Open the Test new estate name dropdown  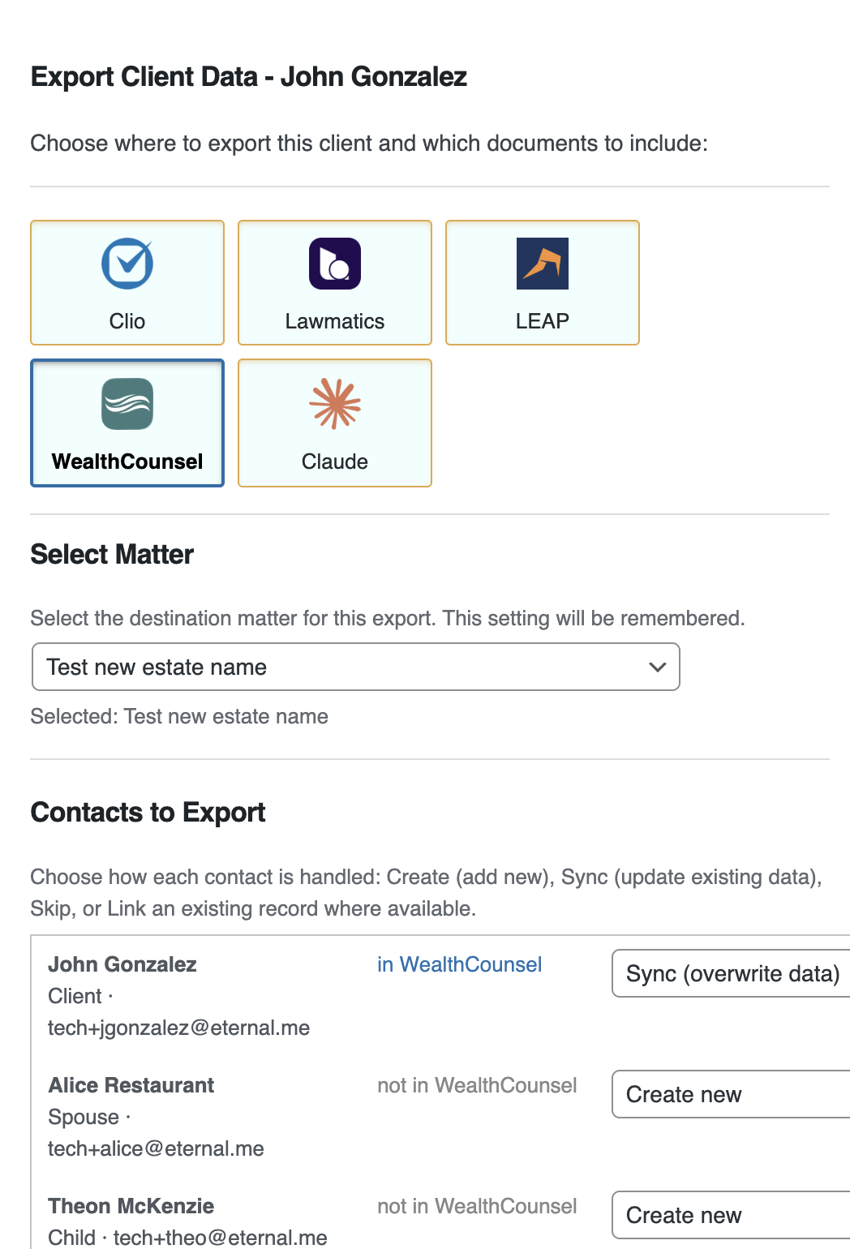[x=355, y=667]
